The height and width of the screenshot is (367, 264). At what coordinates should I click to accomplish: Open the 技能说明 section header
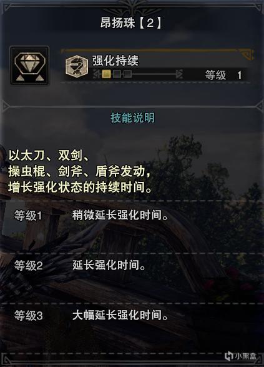pos(132,118)
